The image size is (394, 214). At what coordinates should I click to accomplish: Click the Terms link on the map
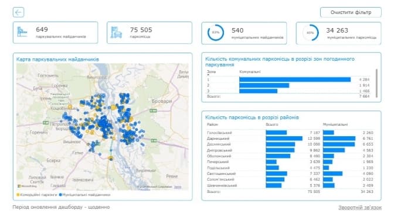tap(178, 187)
